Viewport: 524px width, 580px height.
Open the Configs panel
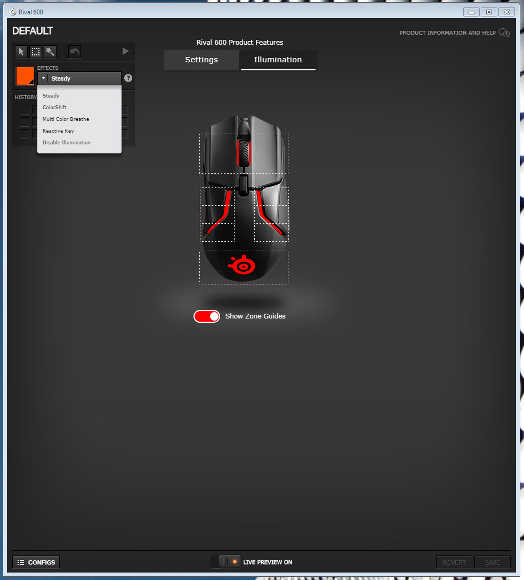(36, 562)
